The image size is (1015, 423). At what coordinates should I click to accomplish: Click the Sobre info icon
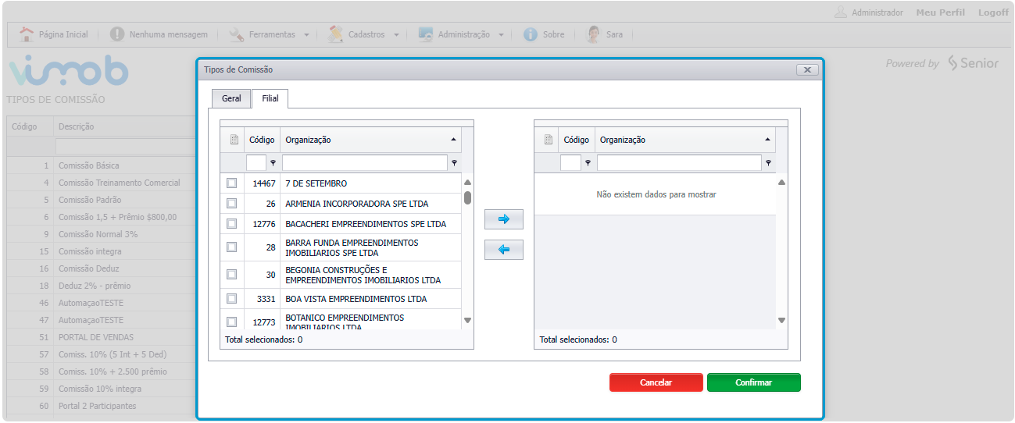click(531, 34)
